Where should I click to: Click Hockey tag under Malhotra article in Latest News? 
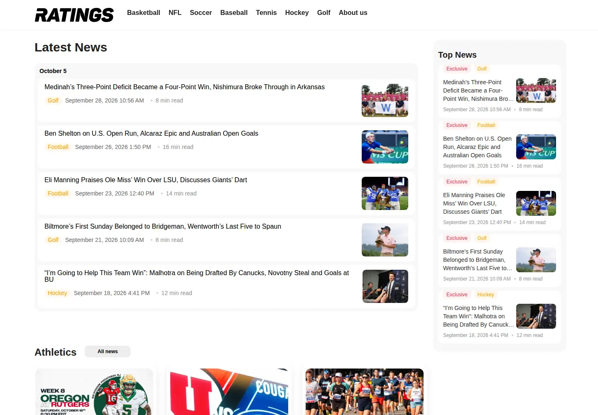pyautogui.click(x=57, y=293)
